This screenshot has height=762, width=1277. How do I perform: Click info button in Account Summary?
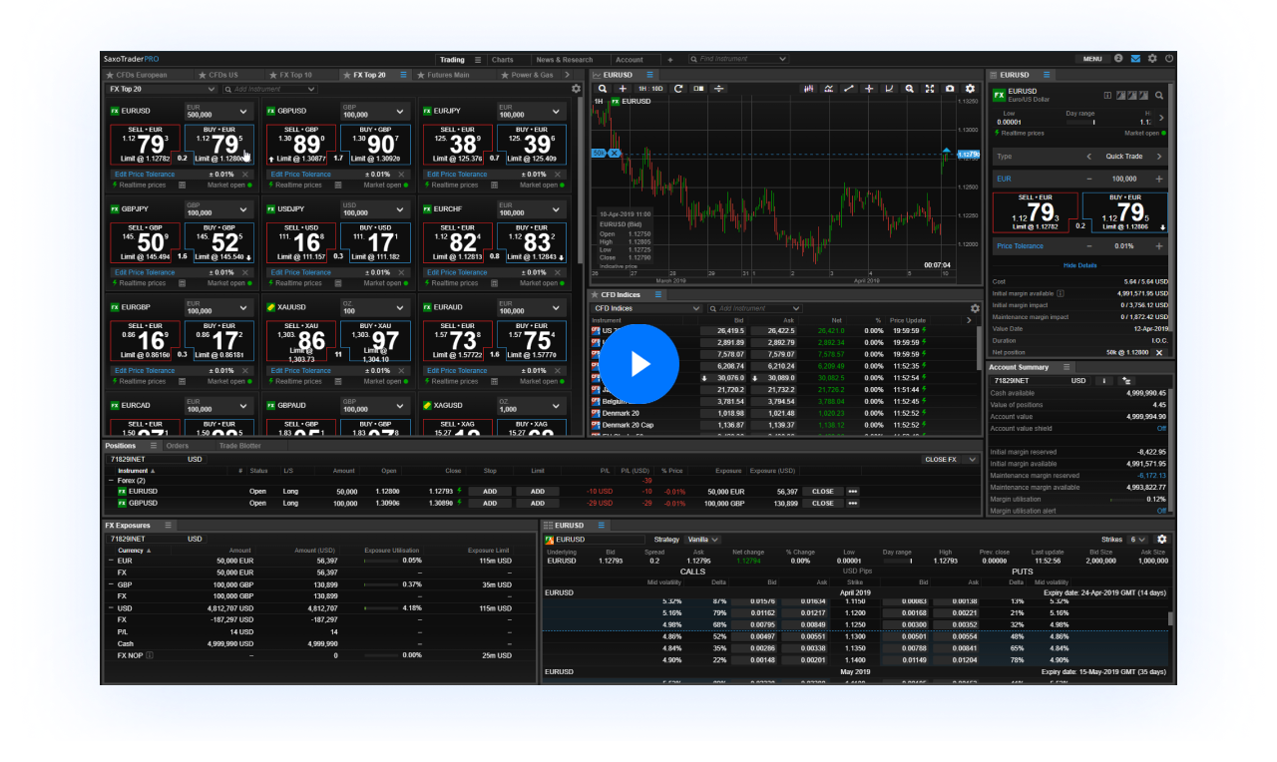1104,380
